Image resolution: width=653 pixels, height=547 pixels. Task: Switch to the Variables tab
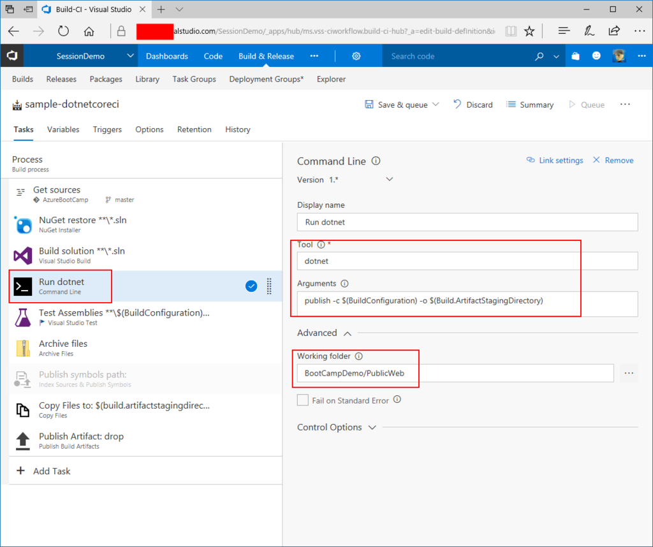coord(63,129)
